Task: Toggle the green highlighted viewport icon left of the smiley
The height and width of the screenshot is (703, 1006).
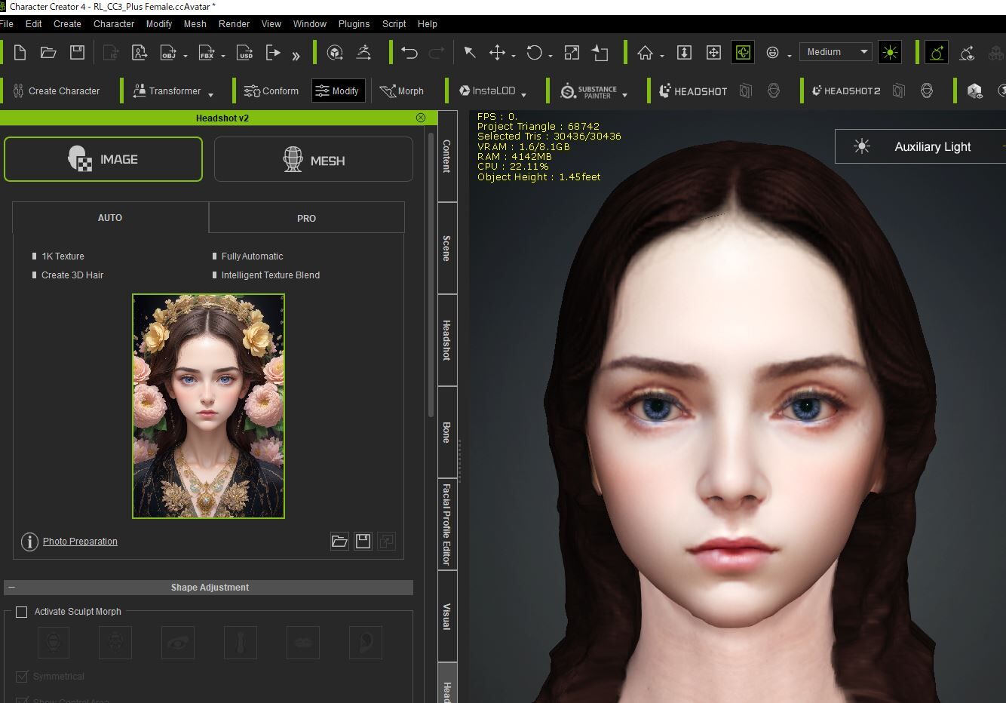Action: [743, 52]
